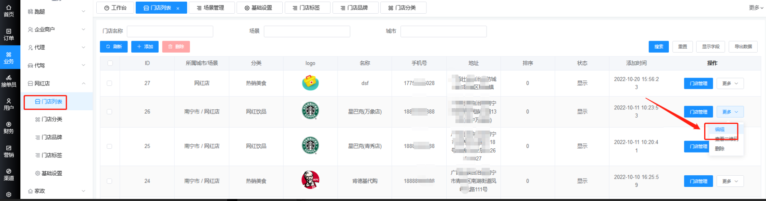Click the 添加 add button
This screenshot has width=766, height=201.
click(145, 47)
